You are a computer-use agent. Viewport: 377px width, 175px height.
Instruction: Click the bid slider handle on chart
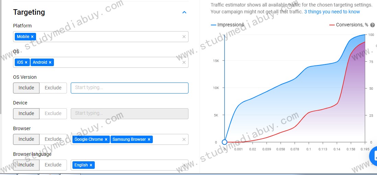(x=225, y=142)
